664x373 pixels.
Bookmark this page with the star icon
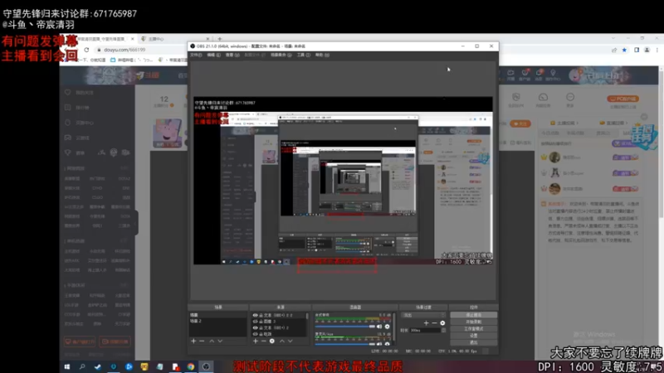(x=624, y=50)
